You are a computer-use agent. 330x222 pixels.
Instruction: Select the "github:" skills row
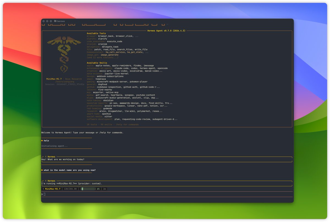tap(123, 87)
